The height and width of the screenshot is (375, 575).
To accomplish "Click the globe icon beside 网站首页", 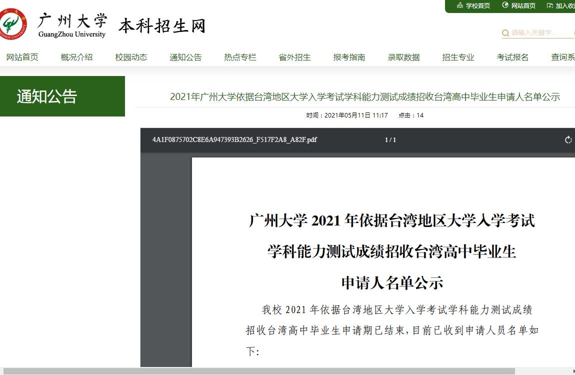I will click(x=505, y=5).
